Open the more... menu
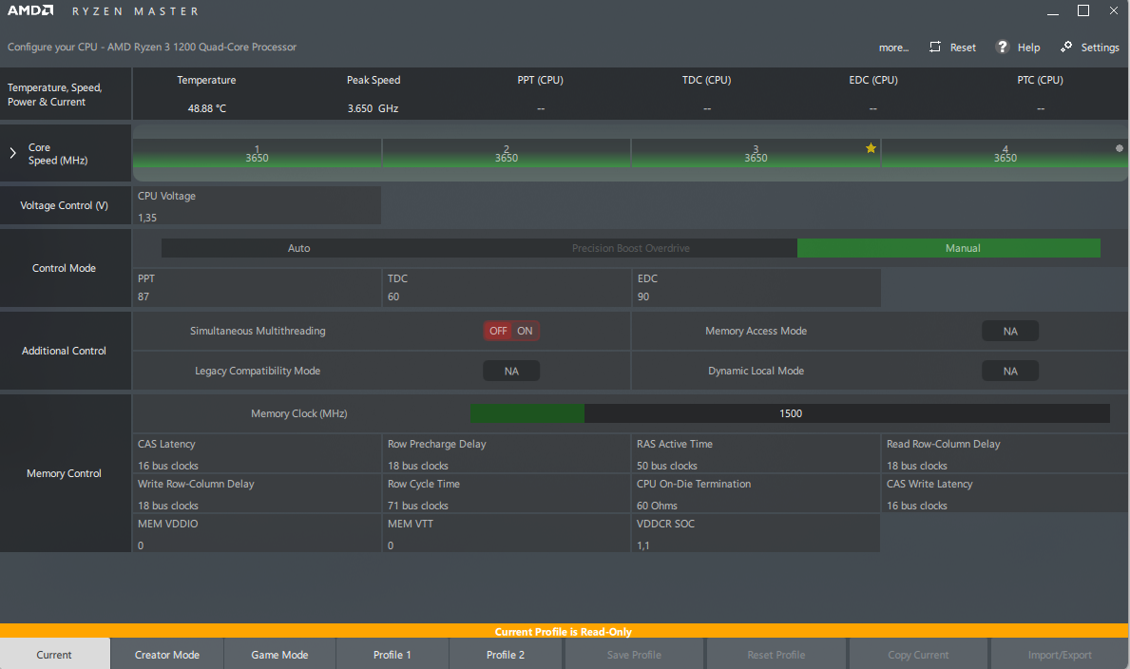1130x669 pixels. click(893, 48)
